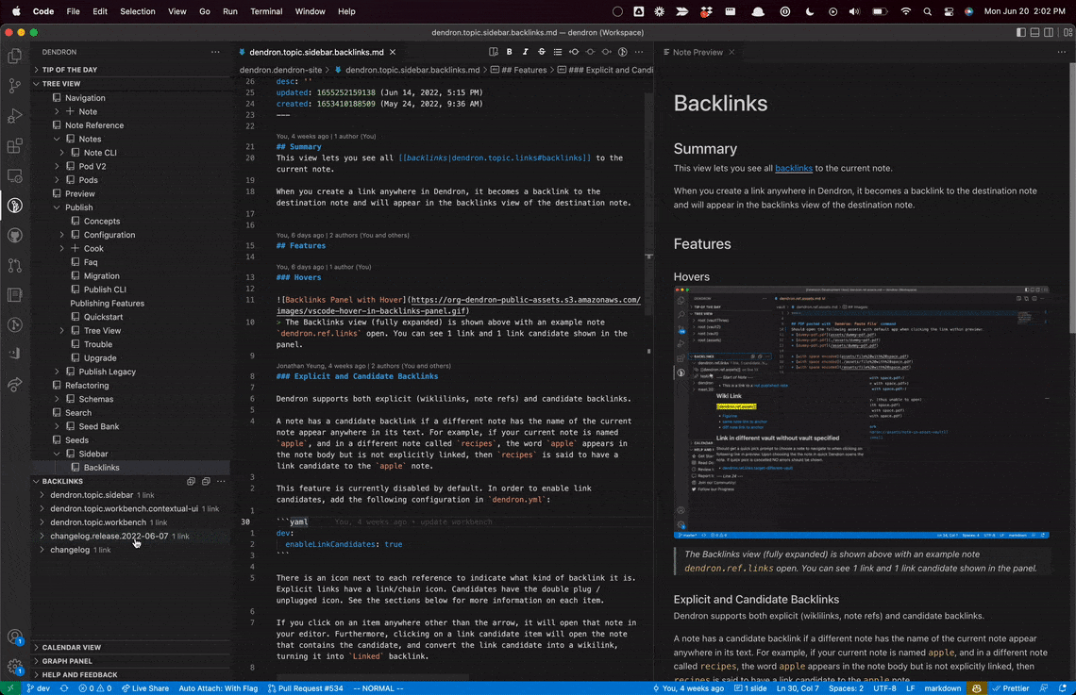Screen dimensions: 1076x695
Task: Open notifications bell in status bar
Action: click(x=1062, y=688)
